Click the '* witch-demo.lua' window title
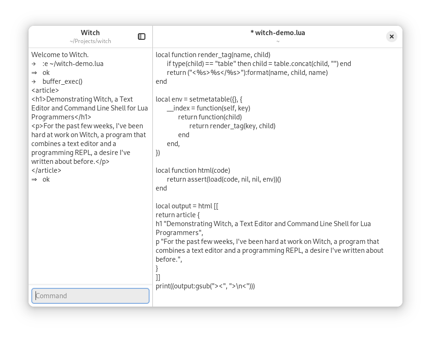The image size is (431, 338). point(278,33)
